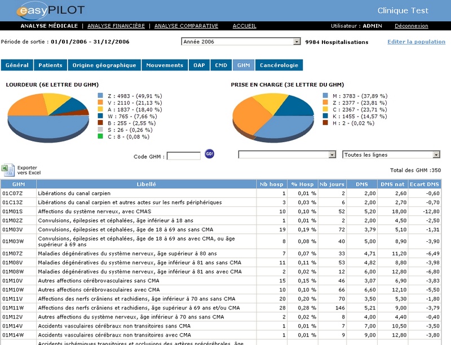Click orange V swatch in Lourdeur legend

pos(100,103)
